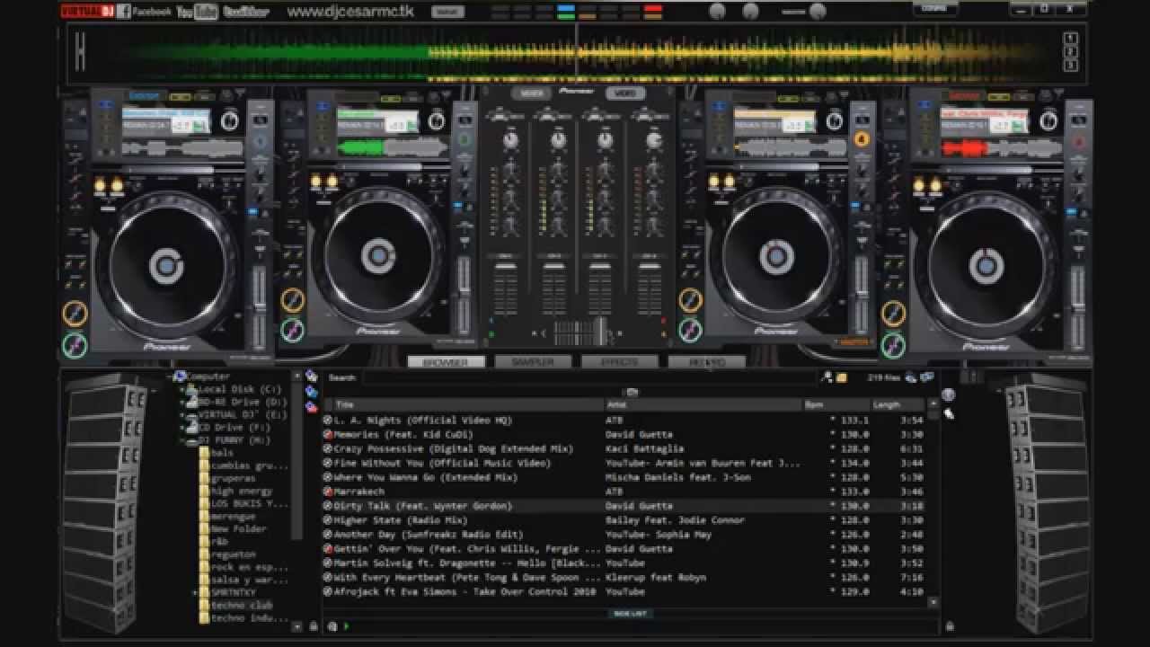Click the Twitter logo in the top bar
Screen dimensions: 1150x647
click(x=245, y=12)
